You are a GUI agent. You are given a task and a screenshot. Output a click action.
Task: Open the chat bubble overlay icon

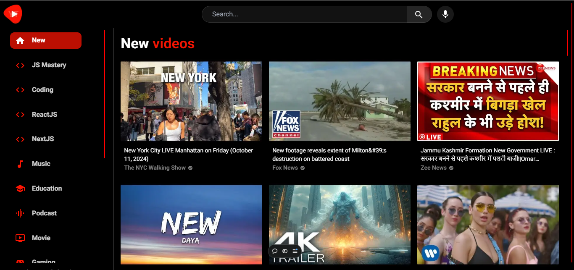point(275,251)
